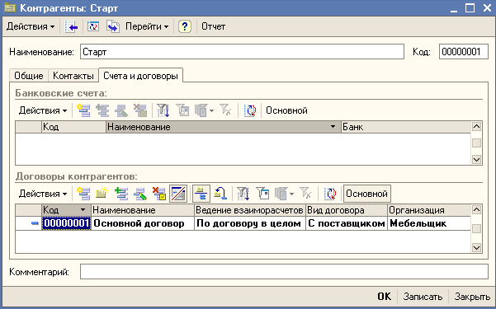Switch to the Общие tab

[29, 76]
